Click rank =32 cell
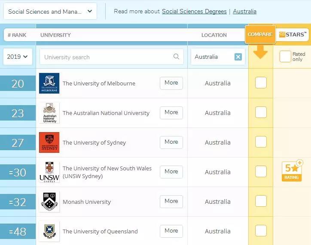Viewport: 311px width, 245px height. 18,202
